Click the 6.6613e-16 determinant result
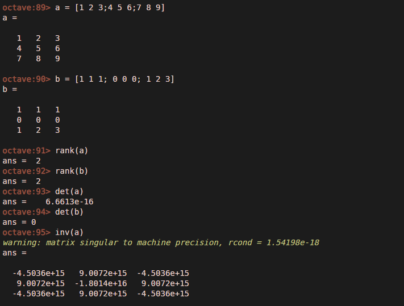Screen dimensions: 404x306 click(69, 202)
